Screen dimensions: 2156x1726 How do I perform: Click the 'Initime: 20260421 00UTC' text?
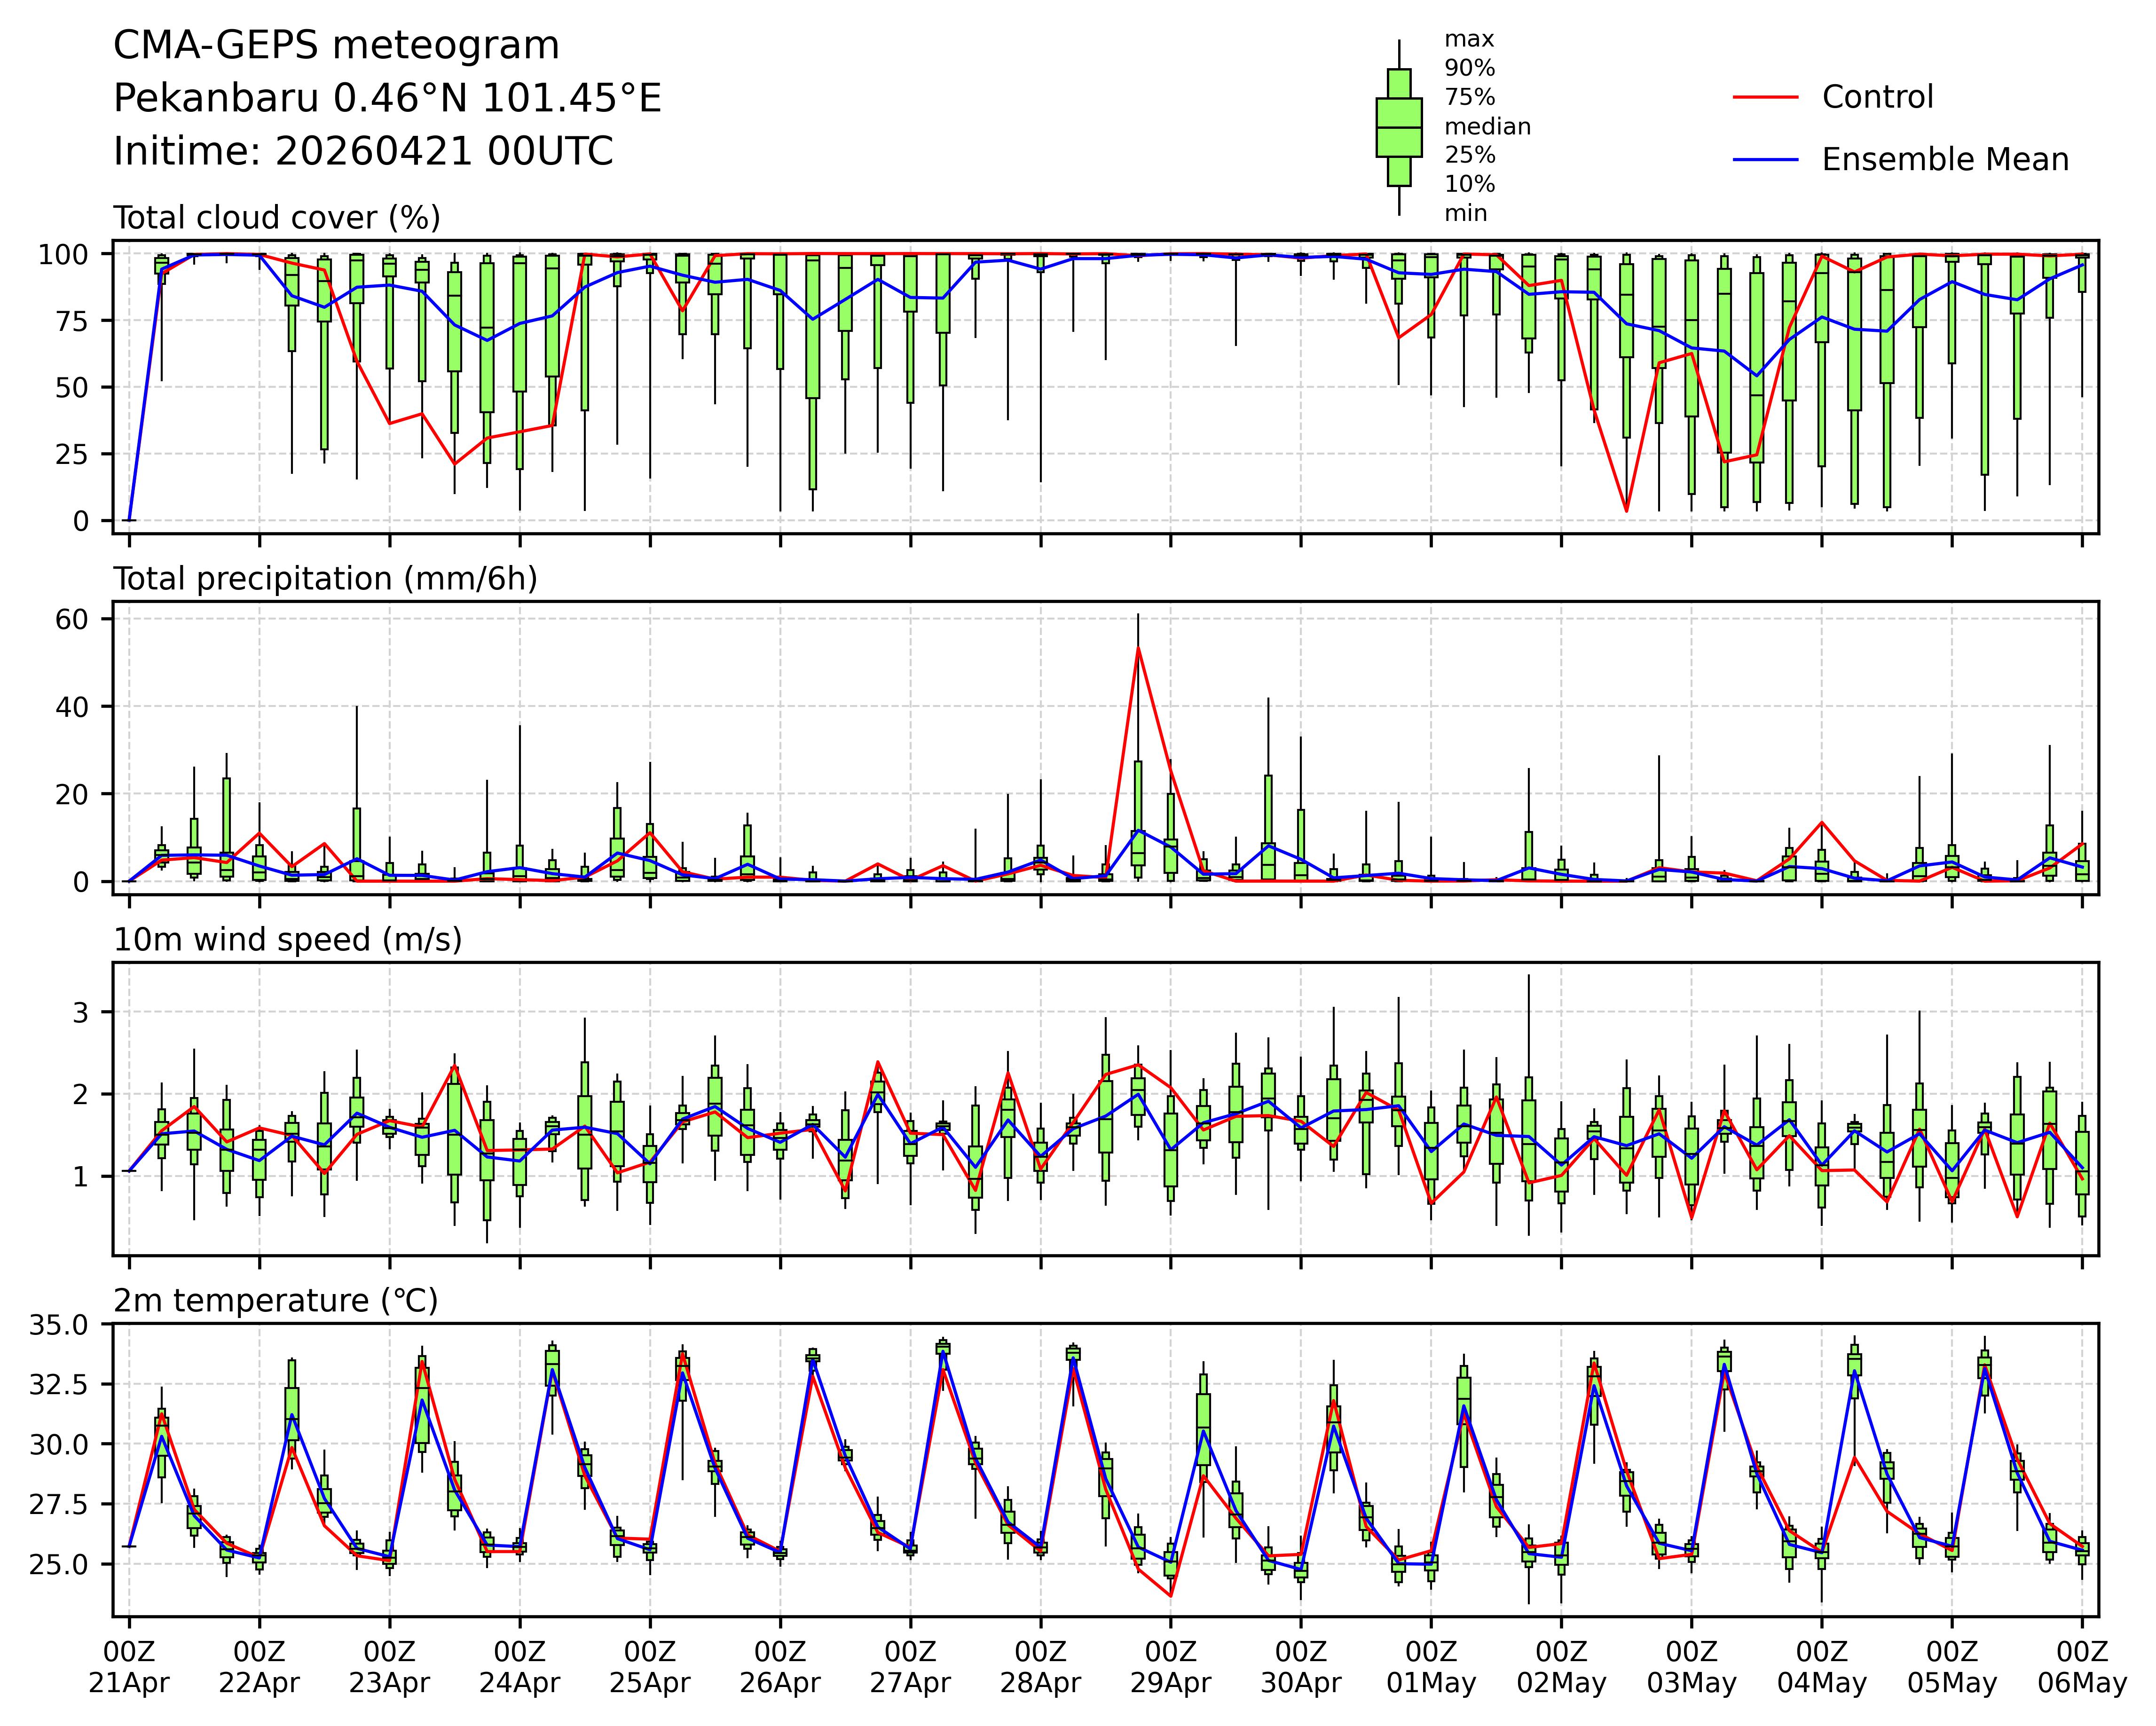363,152
